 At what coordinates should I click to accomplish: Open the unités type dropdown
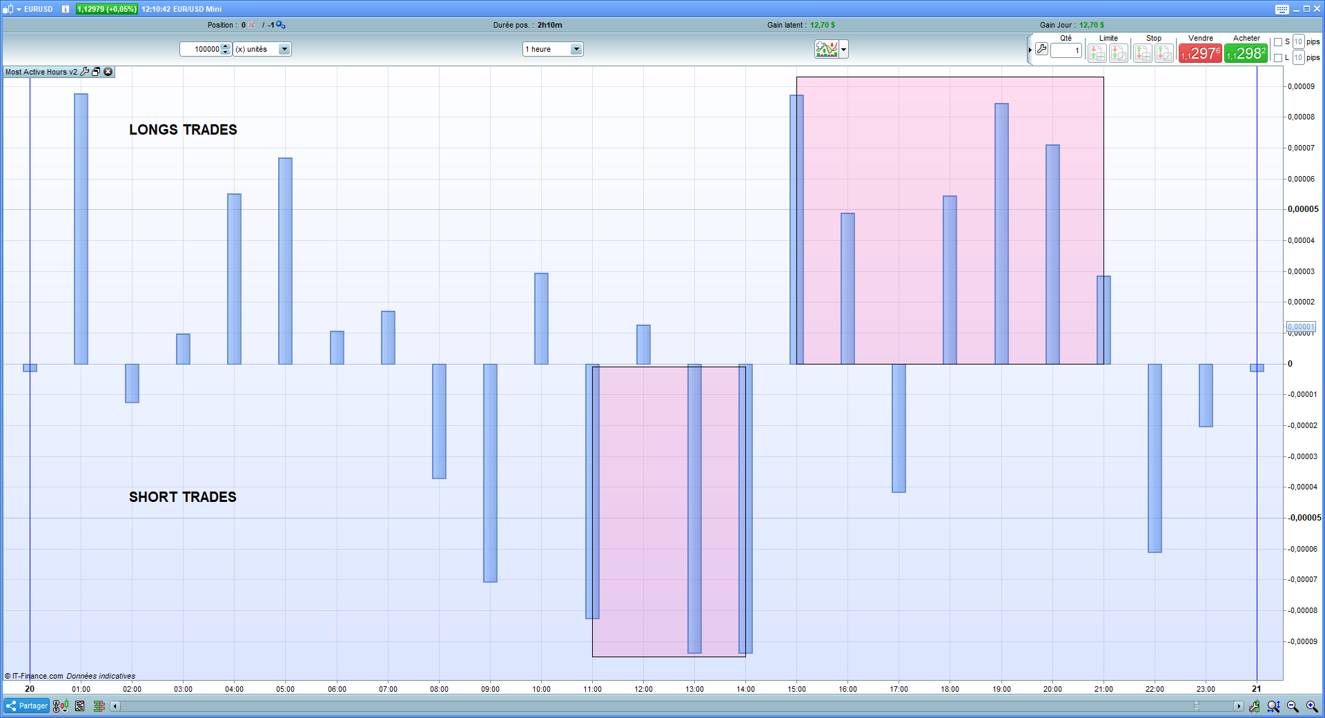tap(284, 49)
